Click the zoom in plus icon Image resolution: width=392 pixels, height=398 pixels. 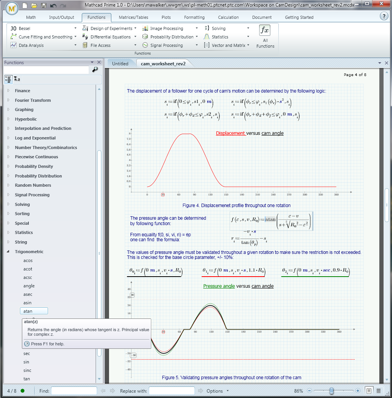(x=358, y=391)
